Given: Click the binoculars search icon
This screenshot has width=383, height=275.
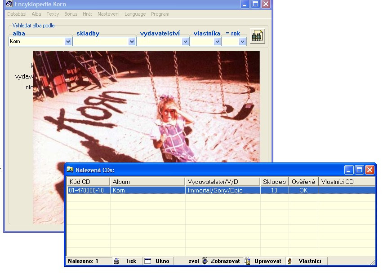Looking at the screenshot, I should tap(257, 36).
